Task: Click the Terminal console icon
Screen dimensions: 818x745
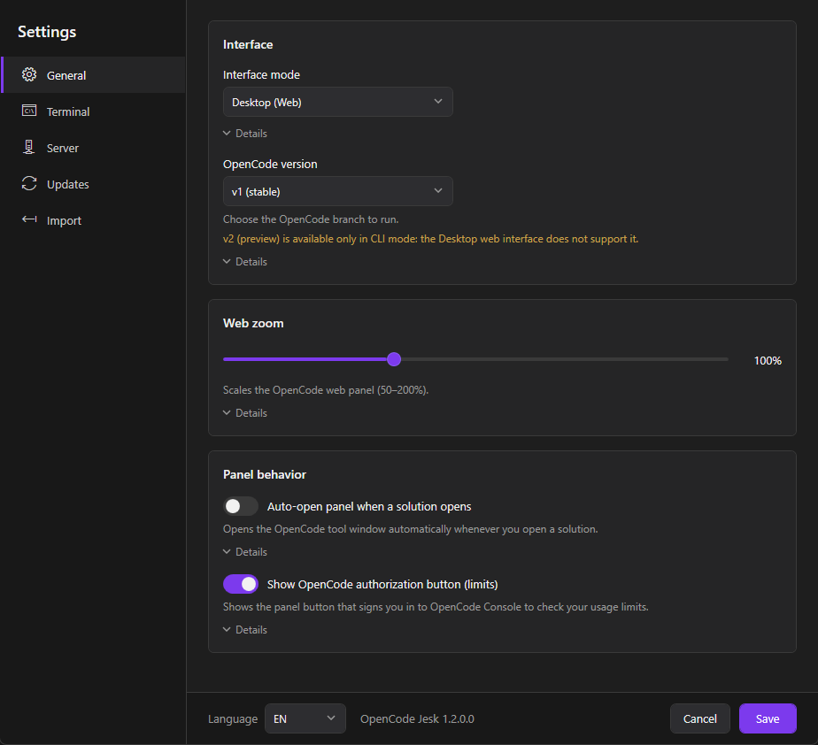Action: tap(29, 111)
